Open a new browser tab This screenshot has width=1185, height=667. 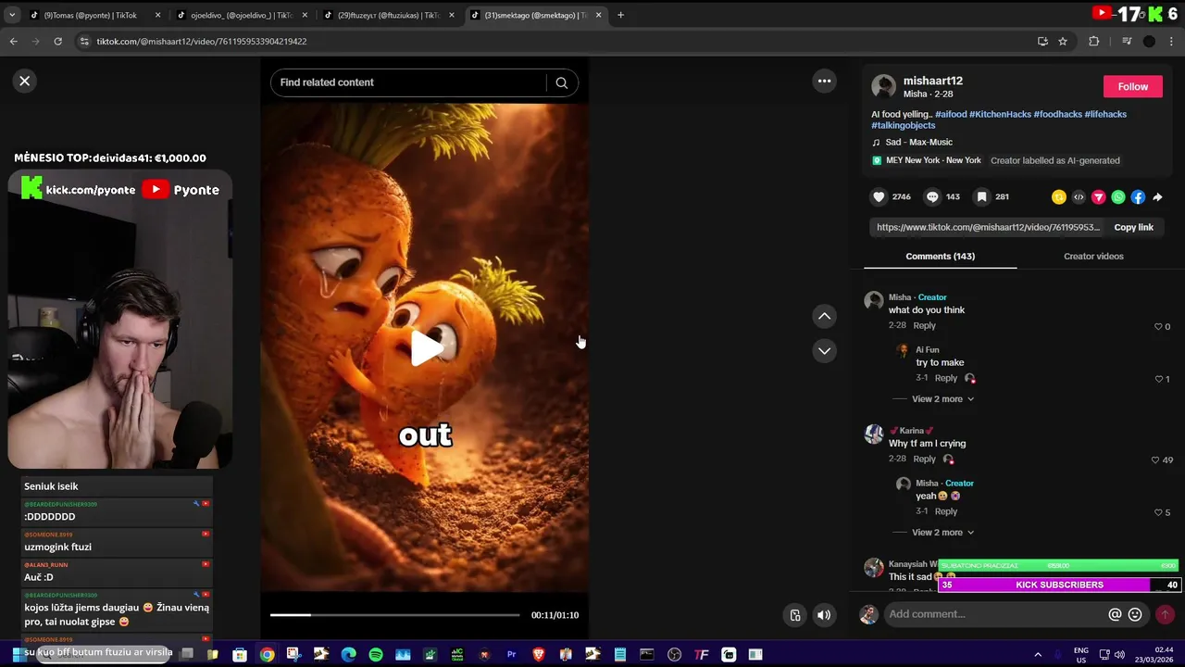tap(620, 15)
